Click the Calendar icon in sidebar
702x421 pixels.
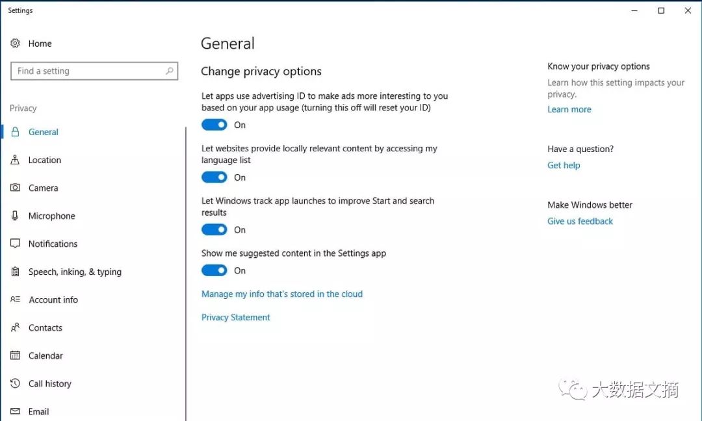[x=15, y=355]
